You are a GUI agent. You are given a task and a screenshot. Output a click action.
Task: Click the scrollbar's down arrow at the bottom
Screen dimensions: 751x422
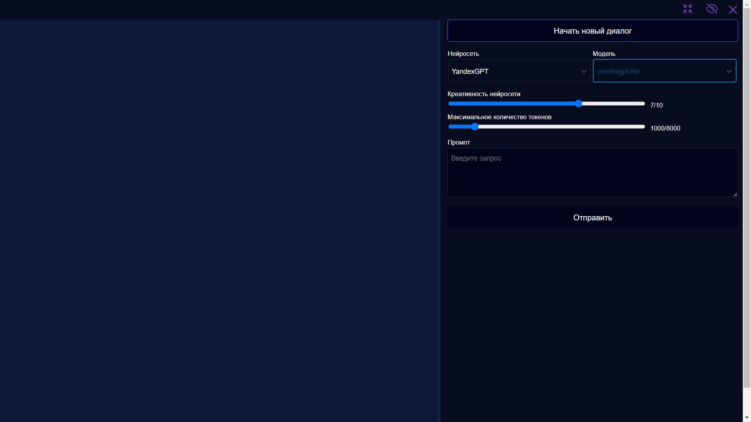(747, 418)
